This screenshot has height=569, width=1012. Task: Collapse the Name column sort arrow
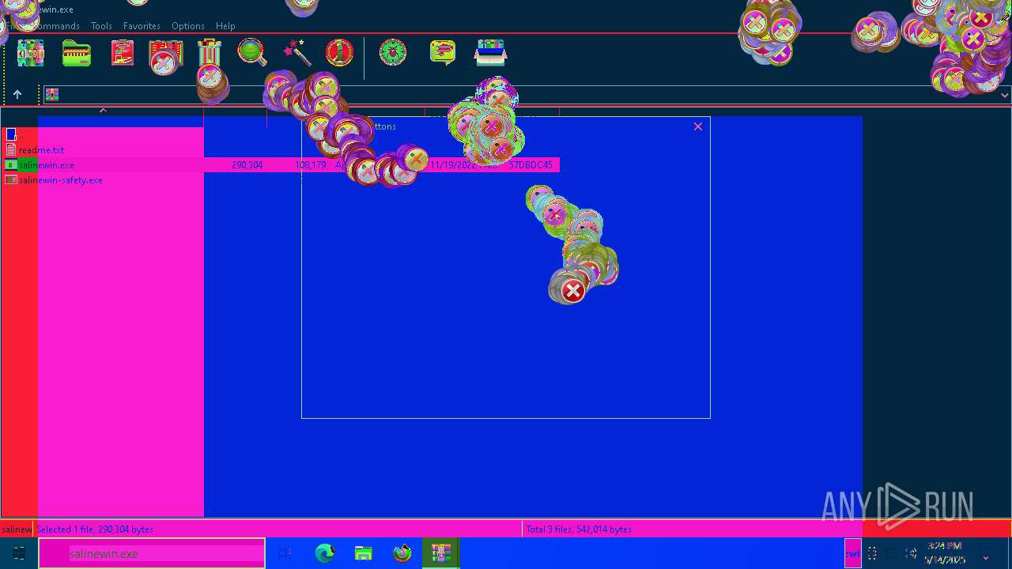pos(103,111)
